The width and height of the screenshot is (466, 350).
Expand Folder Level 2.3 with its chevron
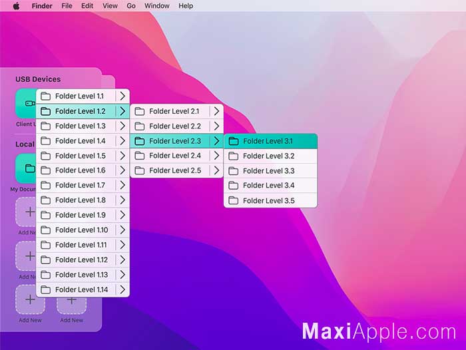216,141
